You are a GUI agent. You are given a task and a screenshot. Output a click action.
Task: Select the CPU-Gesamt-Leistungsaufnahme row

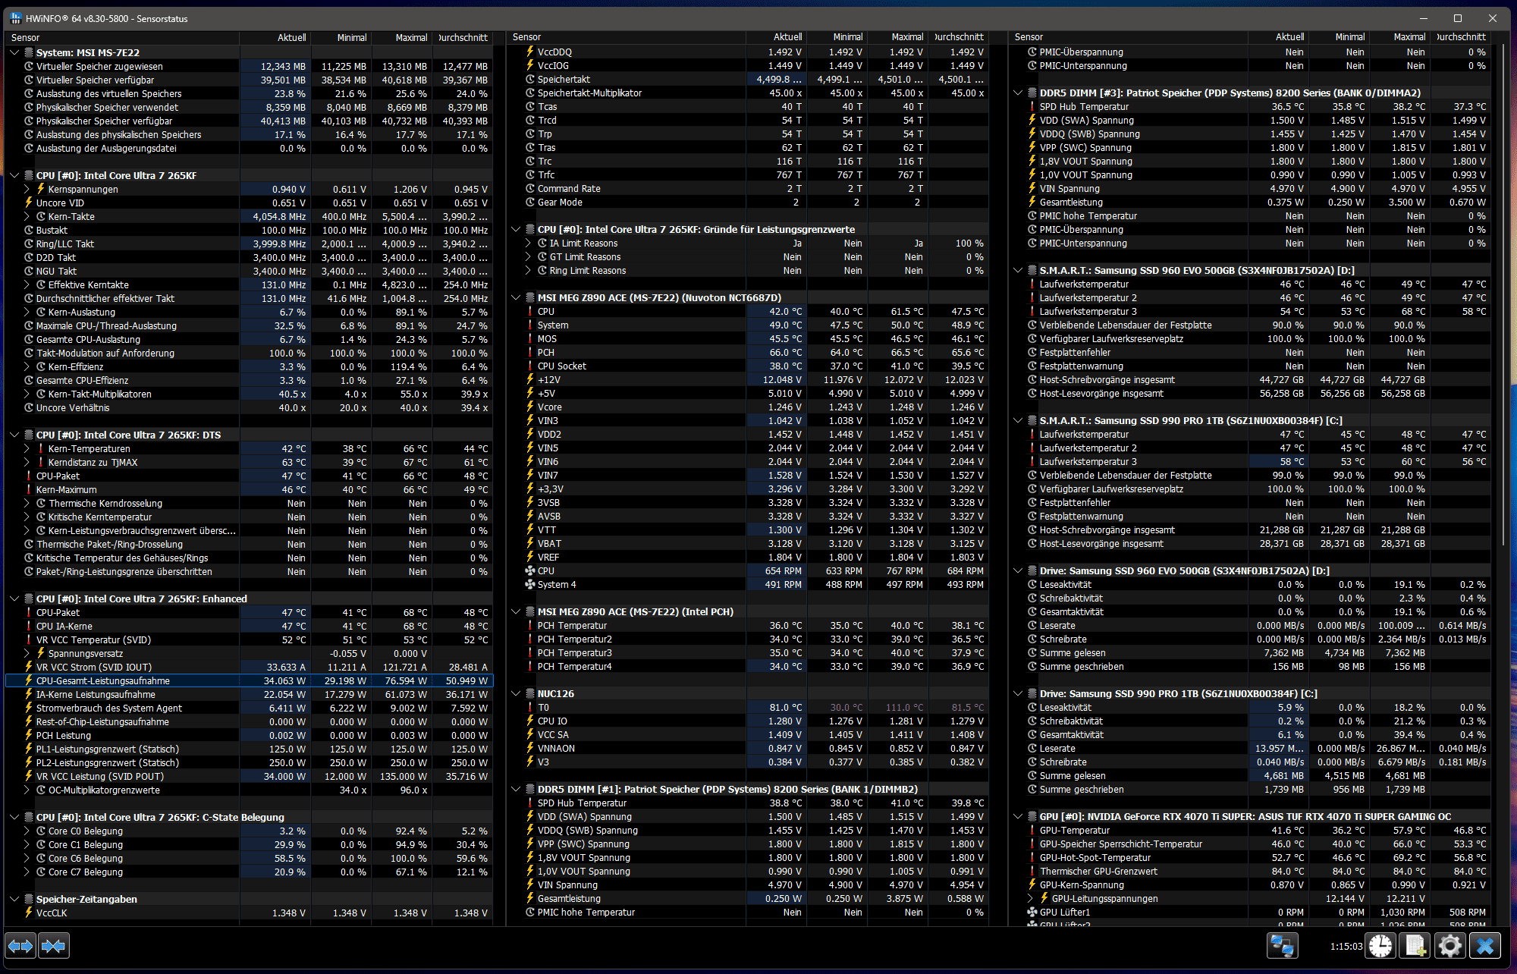[103, 680]
